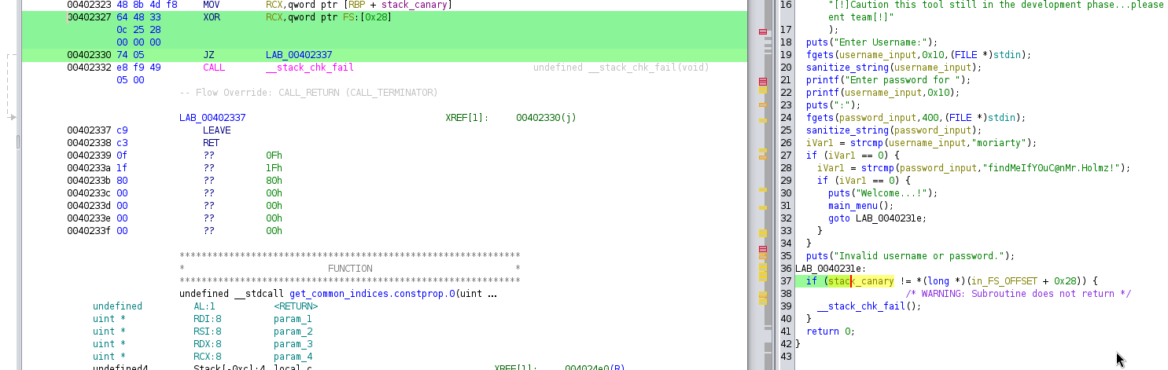1168x370 pixels.
Task: Click yellow margin marker beside decompiler line 30
Action: point(762,190)
